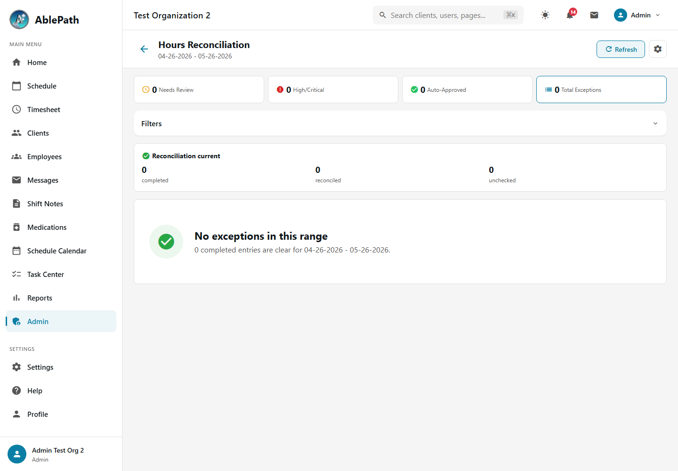Screen dimensions: 678x471
Task: Open Schedule in the sidebar
Action: 61,86
